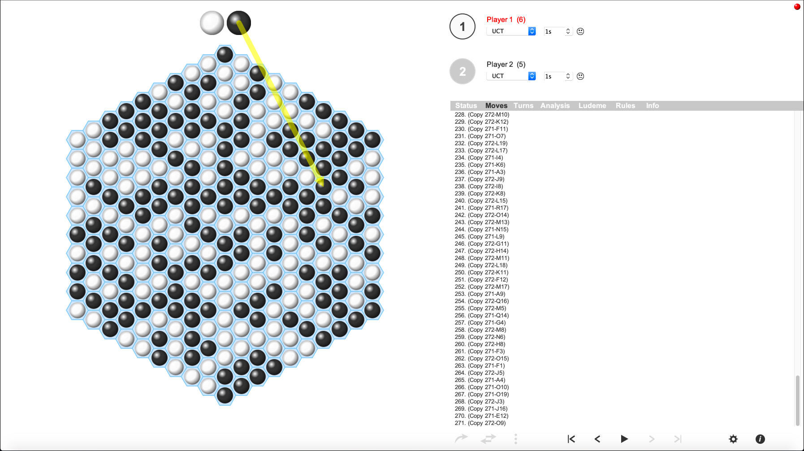Click the Player 1 (6) label
The width and height of the screenshot is (804, 451).
pos(506,20)
